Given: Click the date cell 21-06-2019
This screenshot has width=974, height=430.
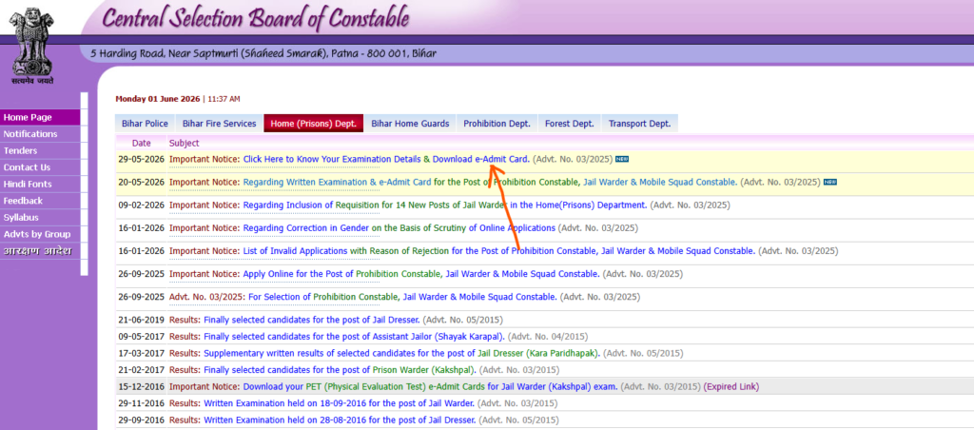Looking at the screenshot, I should point(142,320).
